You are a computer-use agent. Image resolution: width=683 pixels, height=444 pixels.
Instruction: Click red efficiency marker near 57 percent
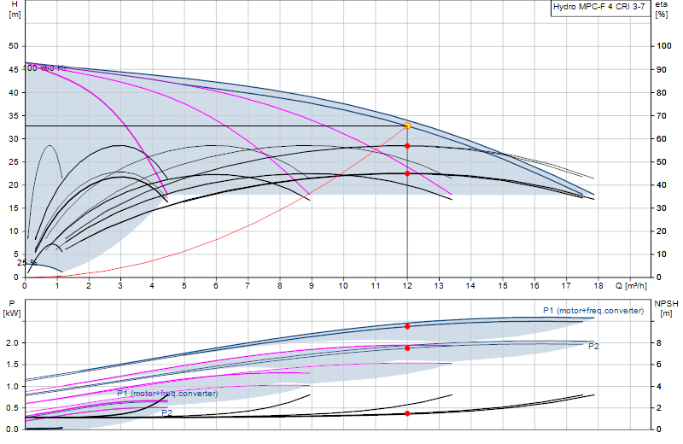point(407,146)
